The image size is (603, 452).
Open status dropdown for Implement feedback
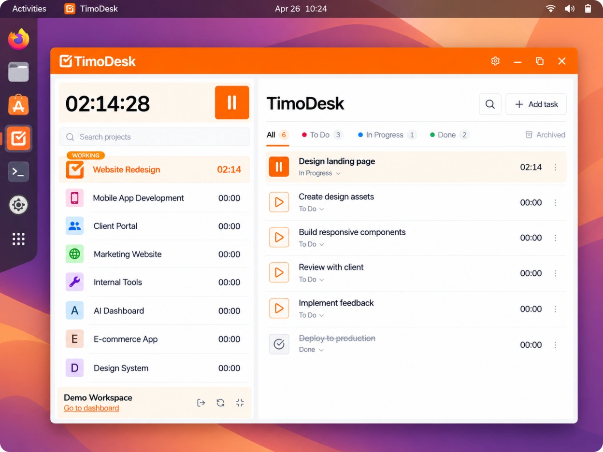(312, 315)
